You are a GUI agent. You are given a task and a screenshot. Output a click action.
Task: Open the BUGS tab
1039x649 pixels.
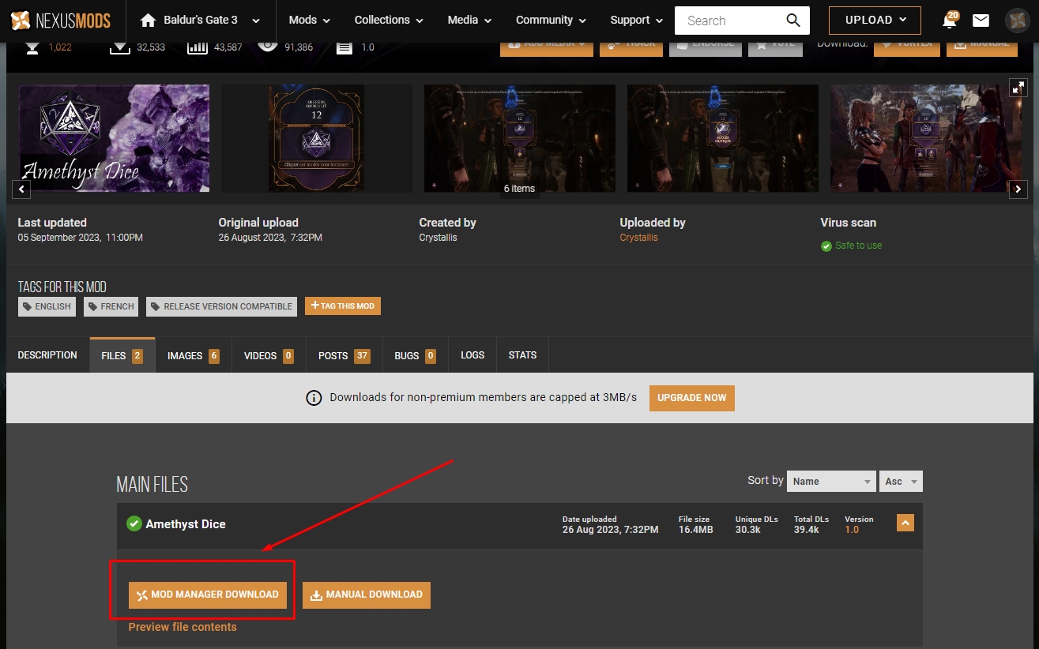(415, 355)
